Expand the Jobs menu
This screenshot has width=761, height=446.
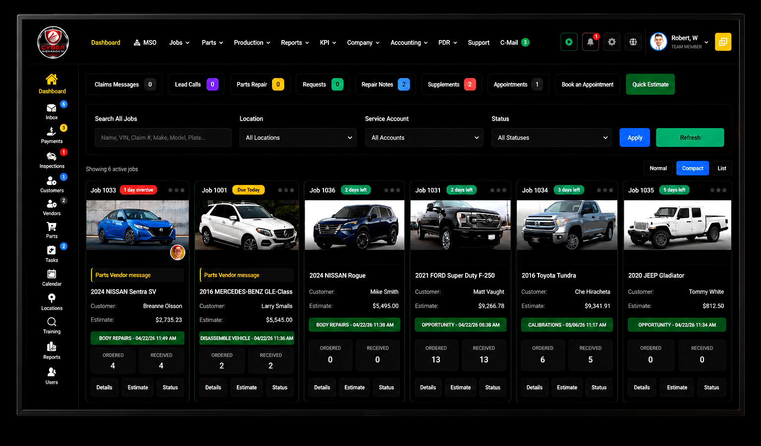tap(179, 43)
